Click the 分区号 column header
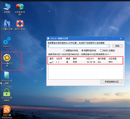 click(x=59, y=59)
